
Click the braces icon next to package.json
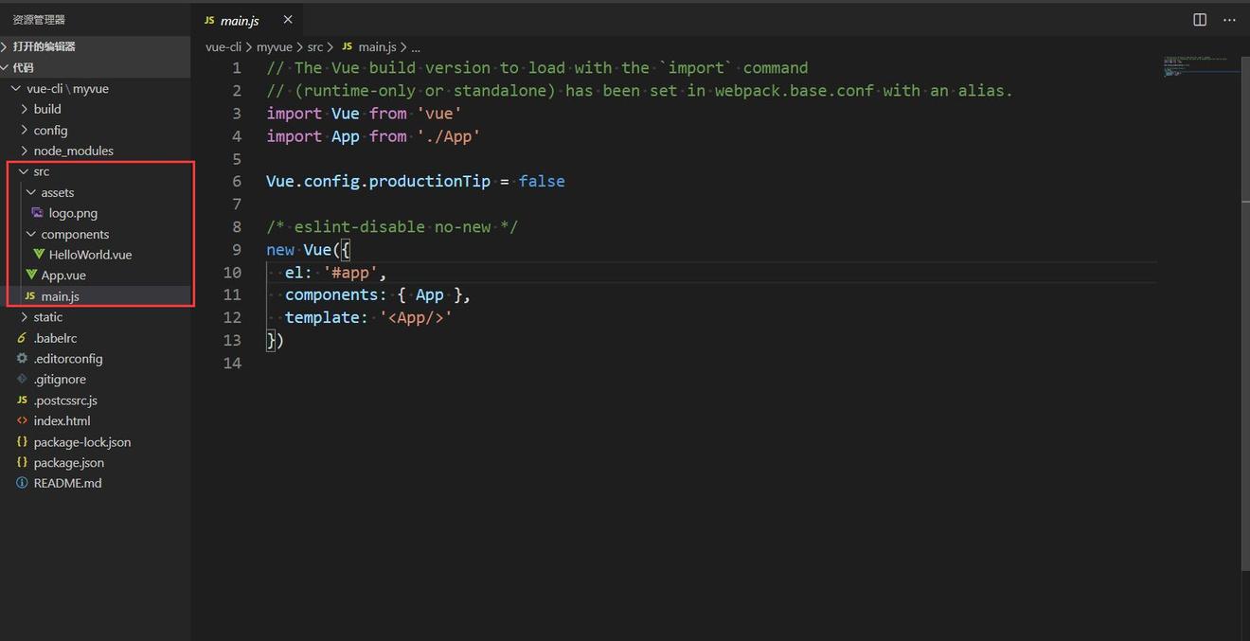click(22, 462)
